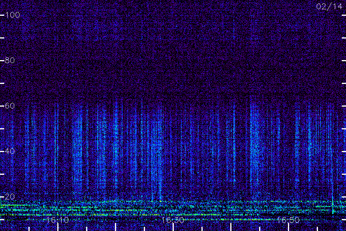The width and height of the screenshot is (346, 231).
Task: Click the 40 frequency axis label
Action: click(10, 151)
